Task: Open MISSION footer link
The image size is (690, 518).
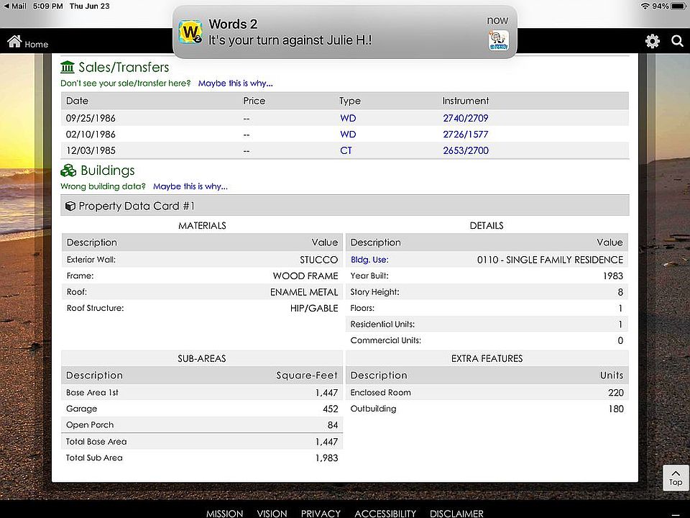Action: pyautogui.click(x=224, y=514)
